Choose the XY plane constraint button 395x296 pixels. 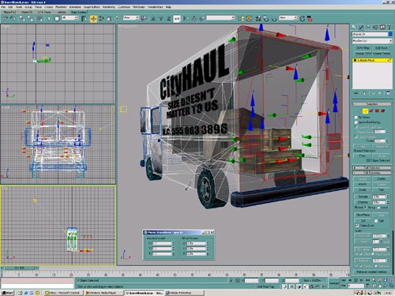coord(177,19)
